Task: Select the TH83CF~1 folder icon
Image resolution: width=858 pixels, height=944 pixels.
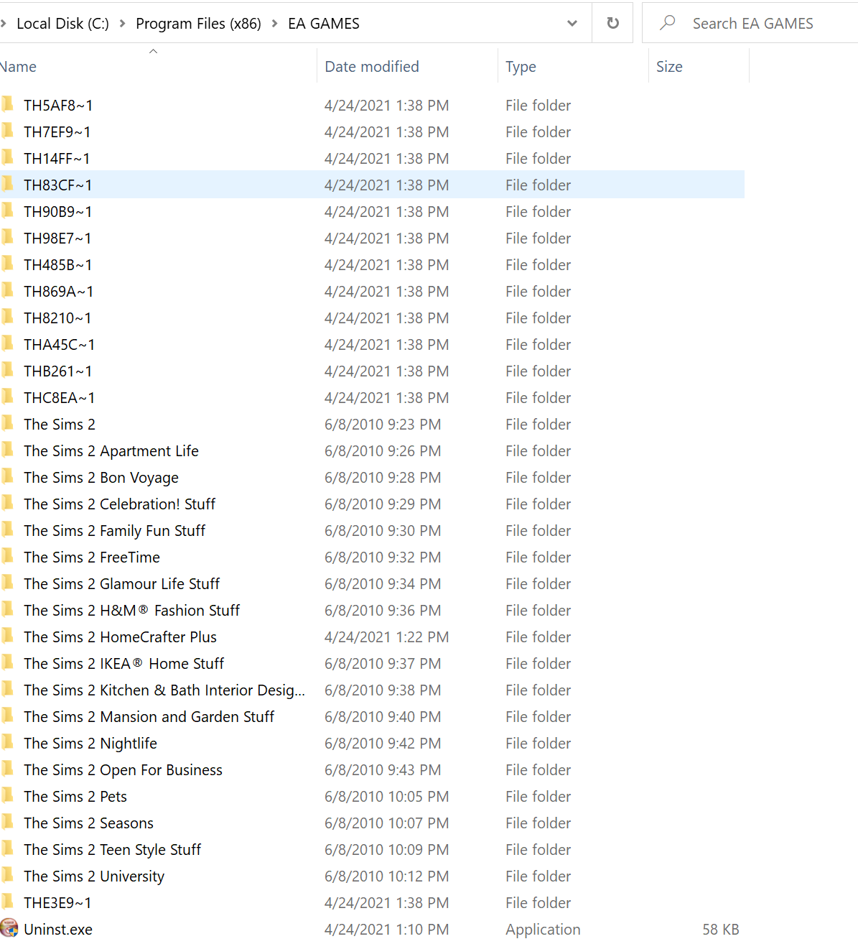Action: pyautogui.click(x=8, y=184)
